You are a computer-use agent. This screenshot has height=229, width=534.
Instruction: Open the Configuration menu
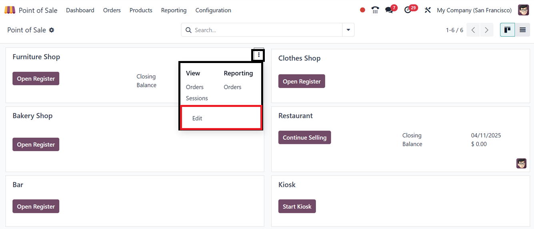(213, 10)
